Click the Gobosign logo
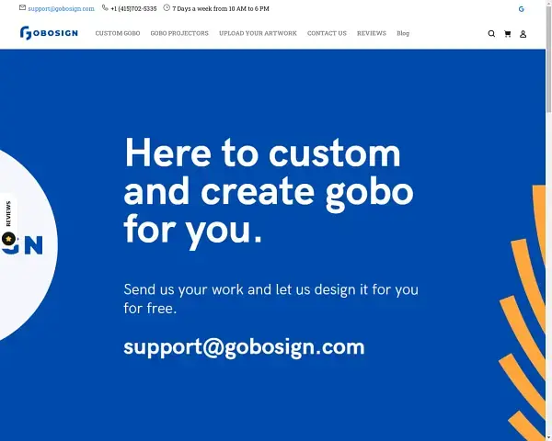Screen dimensions: 552x441 point(50,33)
